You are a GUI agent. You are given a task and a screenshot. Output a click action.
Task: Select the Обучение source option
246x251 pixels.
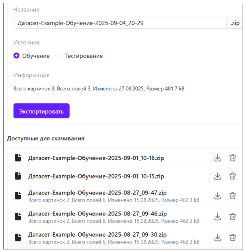point(16,56)
